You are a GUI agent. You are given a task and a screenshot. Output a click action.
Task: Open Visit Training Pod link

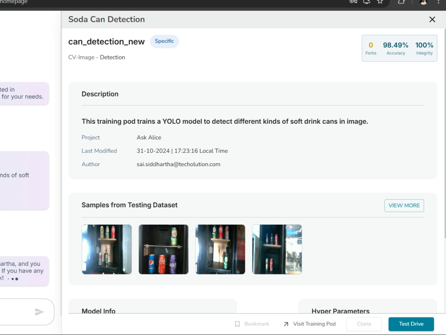click(x=310, y=324)
